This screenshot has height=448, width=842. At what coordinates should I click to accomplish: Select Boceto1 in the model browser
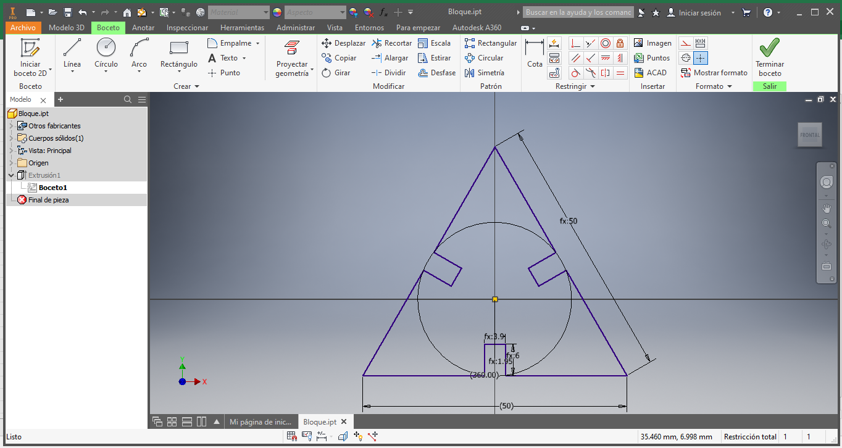click(x=52, y=188)
